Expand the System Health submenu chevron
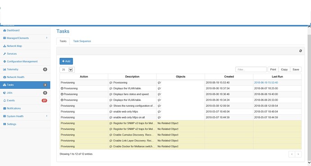This screenshot has height=166, width=311. 46,116
